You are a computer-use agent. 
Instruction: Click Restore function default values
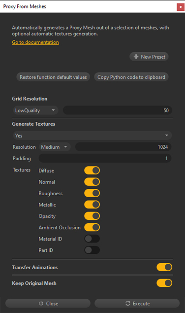(x=53, y=77)
